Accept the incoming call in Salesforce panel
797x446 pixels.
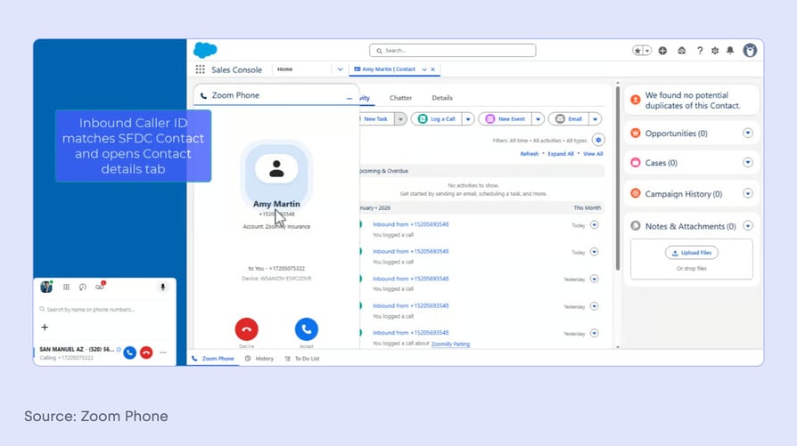pyautogui.click(x=307, y=329)
